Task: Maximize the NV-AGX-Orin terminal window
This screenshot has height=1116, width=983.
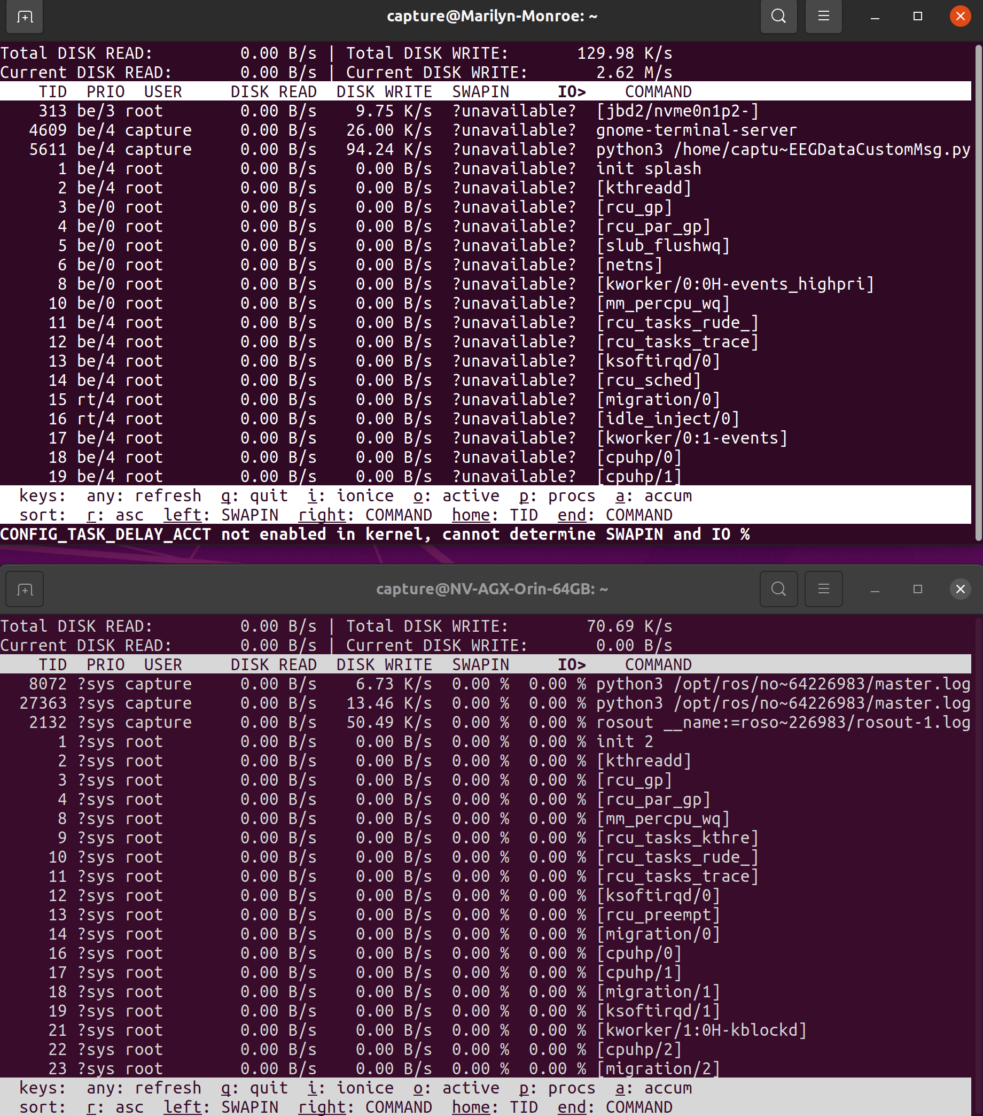Action: click(x=918, y=589)
